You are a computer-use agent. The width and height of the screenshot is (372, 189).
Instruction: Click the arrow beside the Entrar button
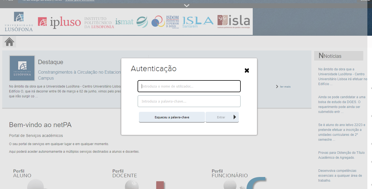234,117
